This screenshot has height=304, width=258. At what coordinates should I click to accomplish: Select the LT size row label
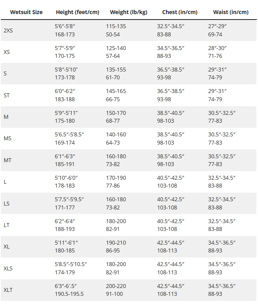click(6, 225)
